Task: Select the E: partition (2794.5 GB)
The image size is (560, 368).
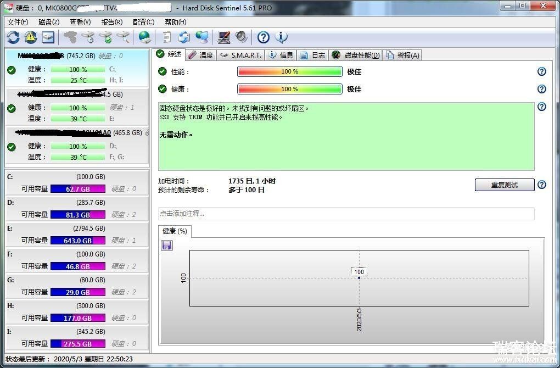Action: click(x=77, y=235)
